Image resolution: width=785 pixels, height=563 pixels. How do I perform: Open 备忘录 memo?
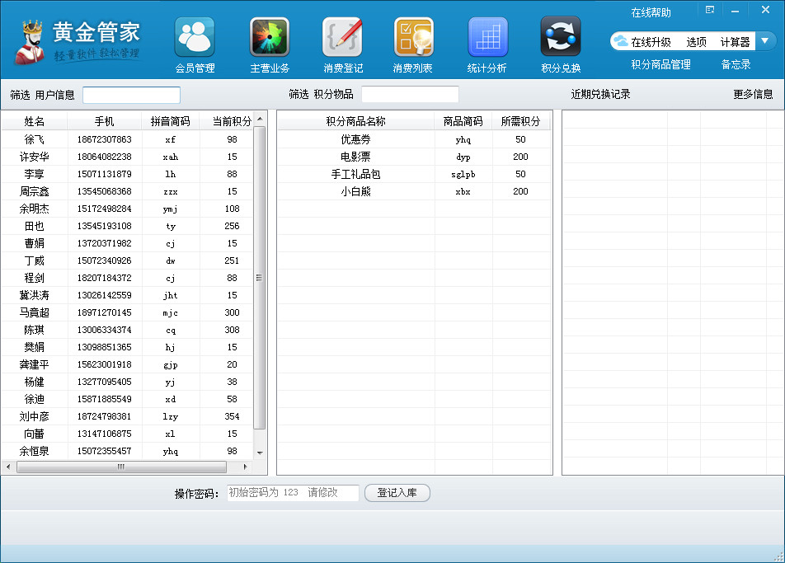(x=736, y=64)
